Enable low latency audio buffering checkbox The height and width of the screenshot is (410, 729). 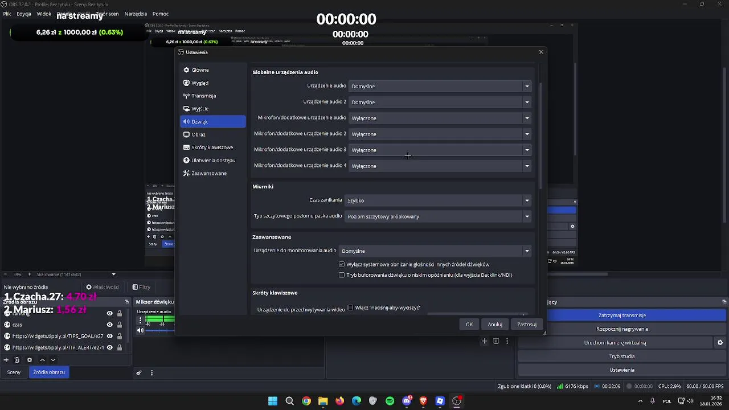(x=342, y=275)
